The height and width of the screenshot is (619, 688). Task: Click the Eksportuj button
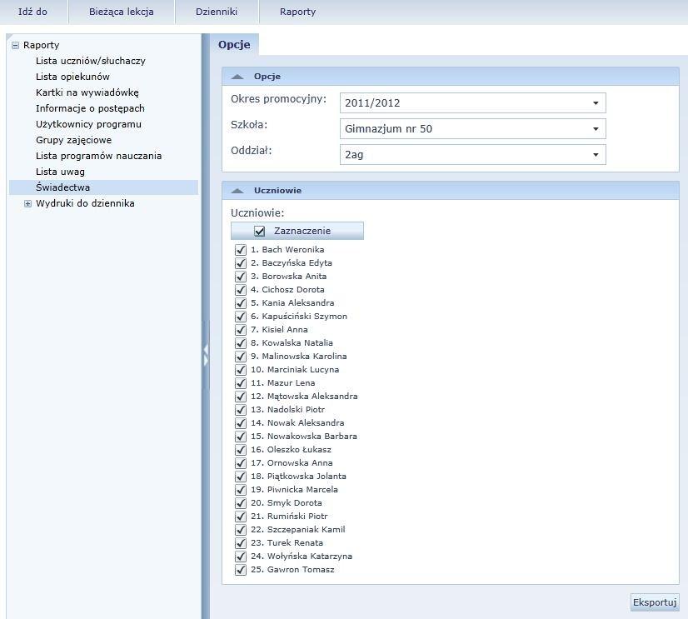coord(655,602)
